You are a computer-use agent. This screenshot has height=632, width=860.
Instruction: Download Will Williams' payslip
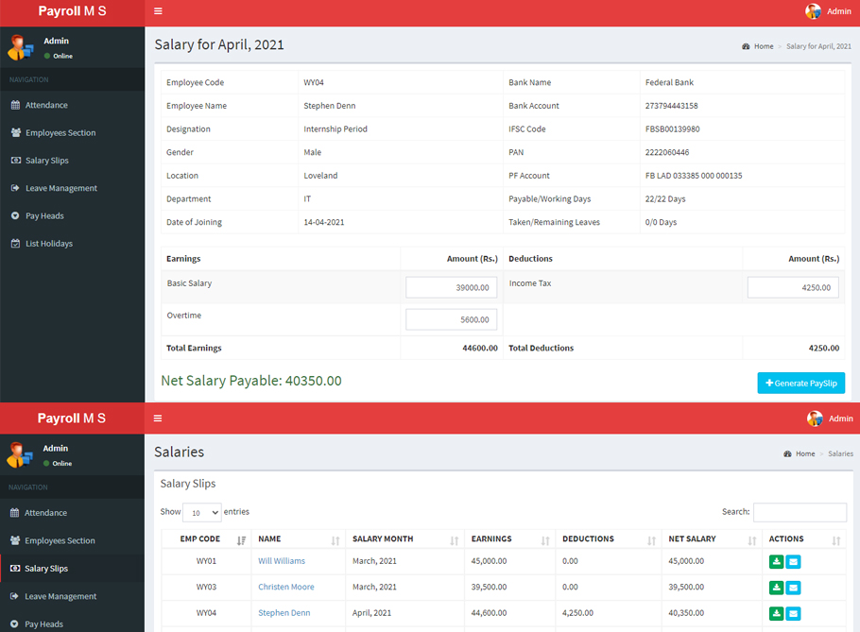[776, 561]
